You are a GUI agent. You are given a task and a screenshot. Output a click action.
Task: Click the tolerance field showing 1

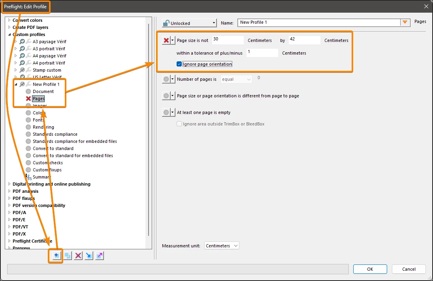click(262, 53)
